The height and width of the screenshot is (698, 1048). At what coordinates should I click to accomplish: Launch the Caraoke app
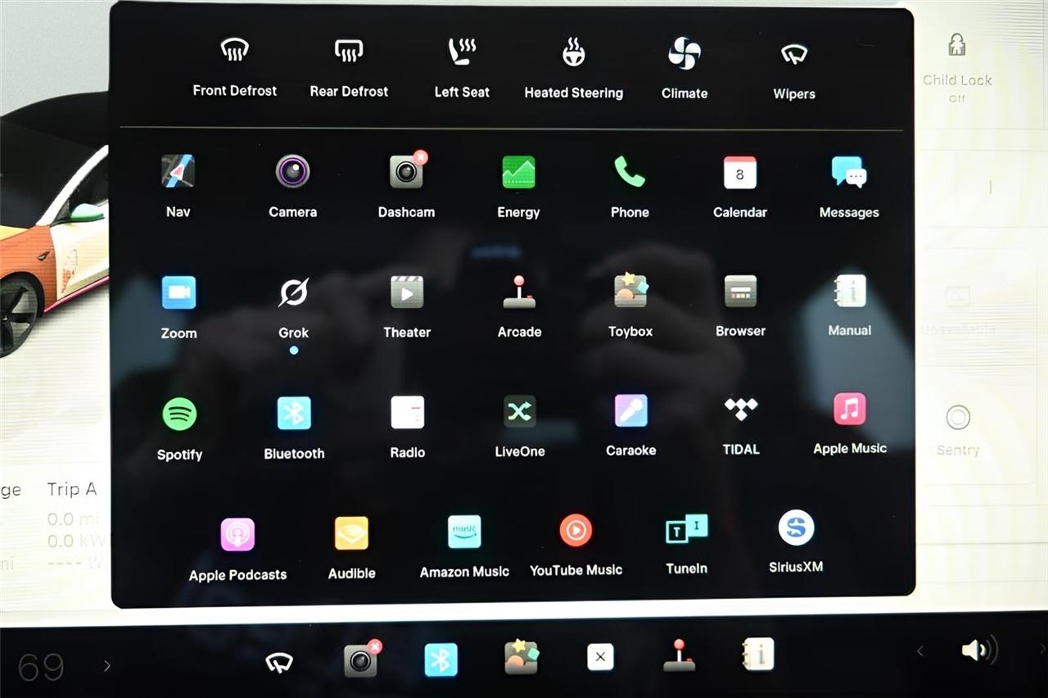coord(631,410)
